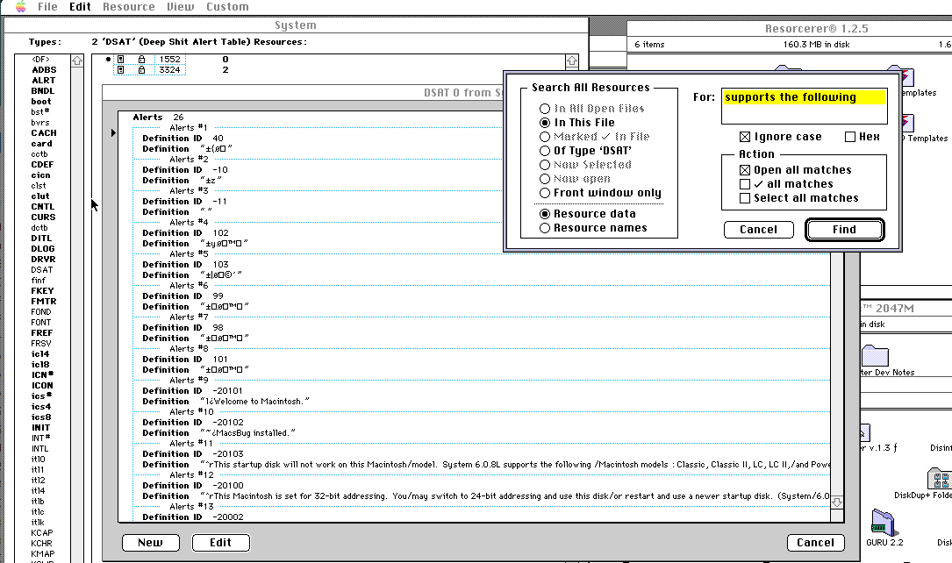Click the 'System' window title bar
This screenshot has height=563, width=952.
pyautogui.click(x=296, y=25)
